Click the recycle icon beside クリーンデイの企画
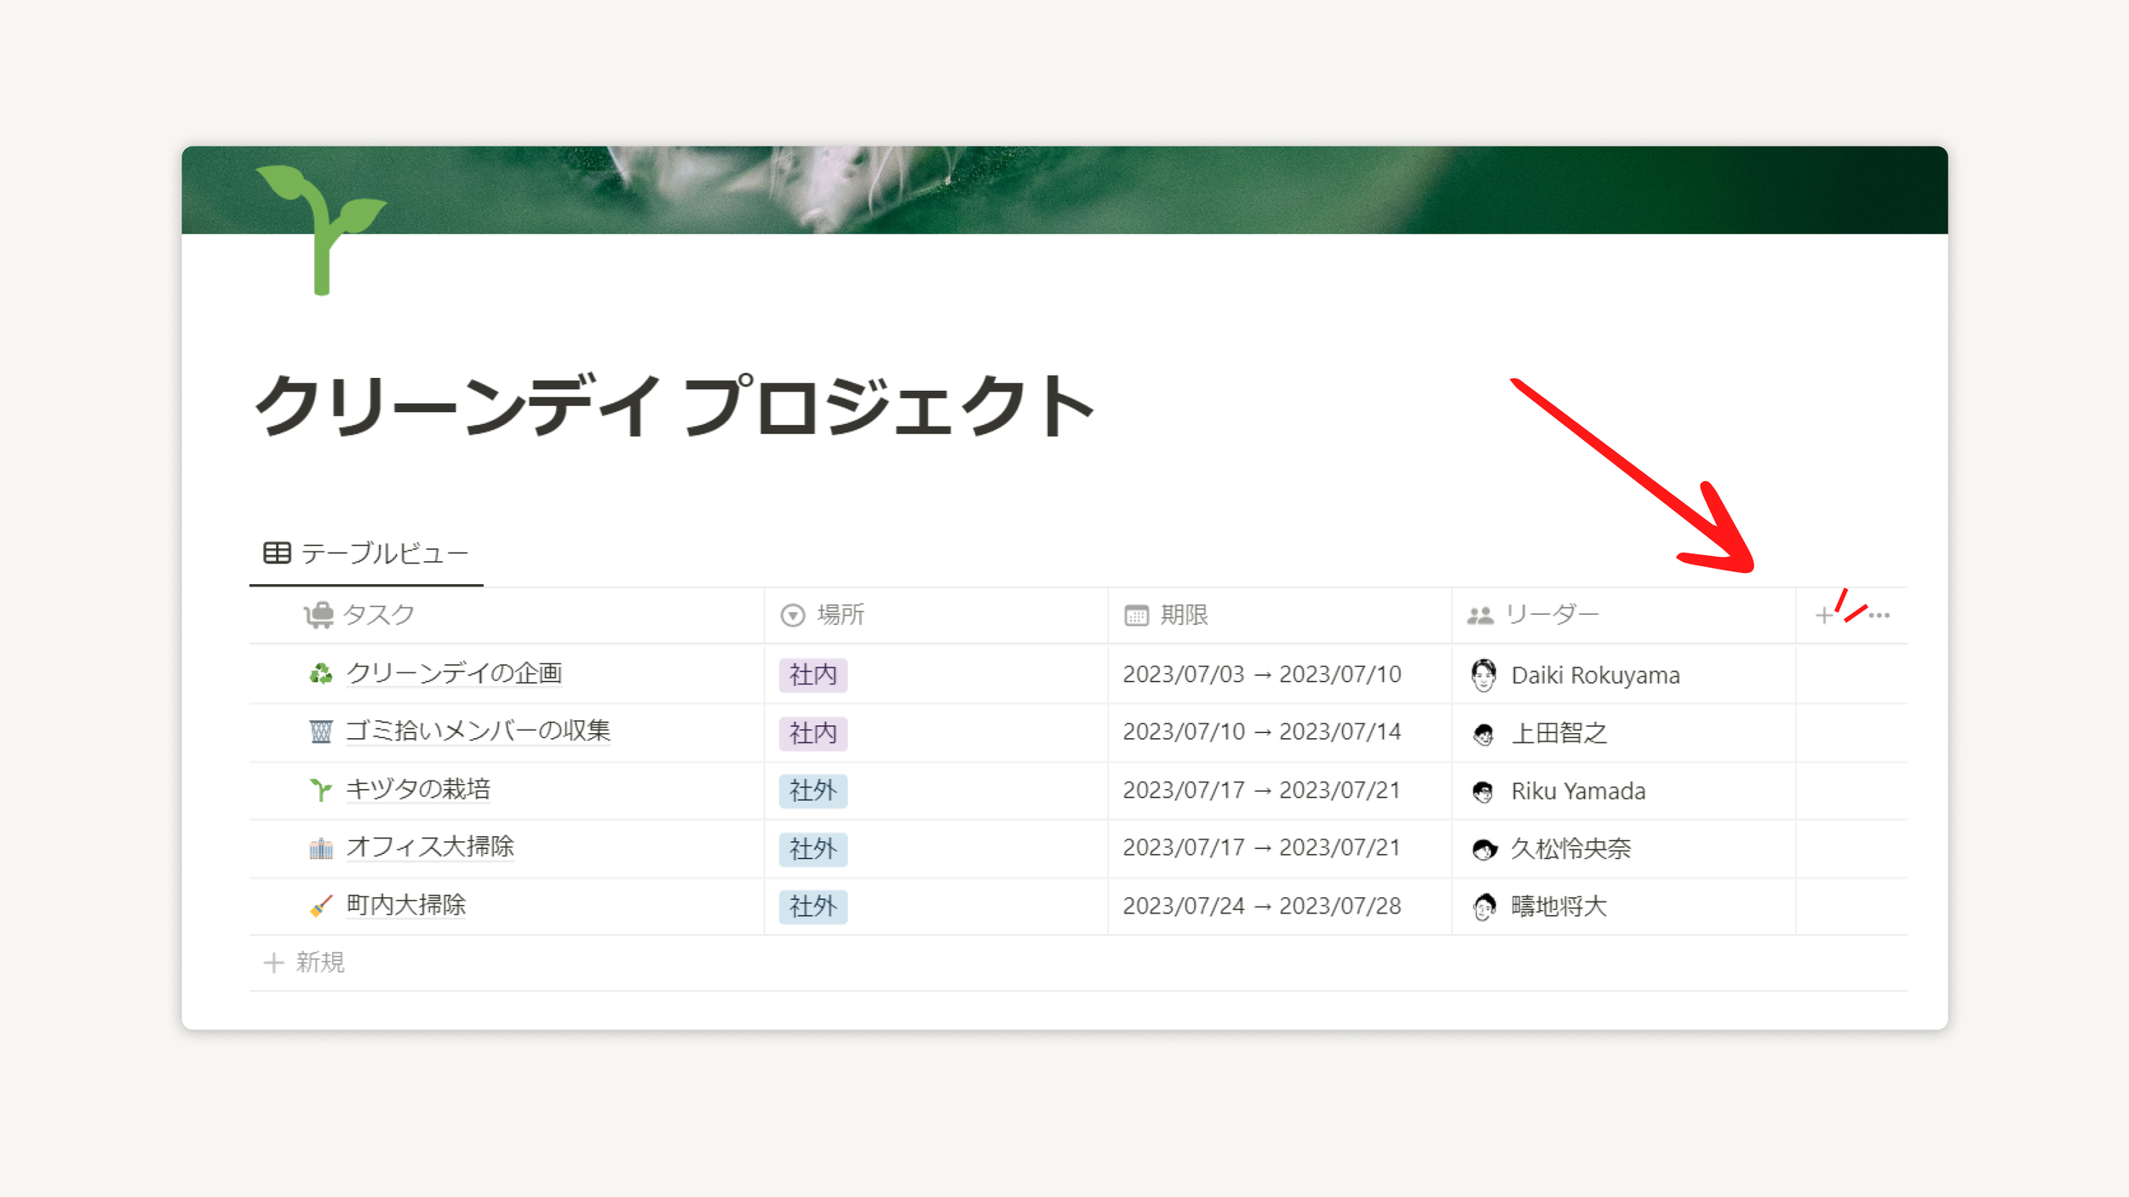This screenshot has height=1197, width=2129. tap(320, 674)
